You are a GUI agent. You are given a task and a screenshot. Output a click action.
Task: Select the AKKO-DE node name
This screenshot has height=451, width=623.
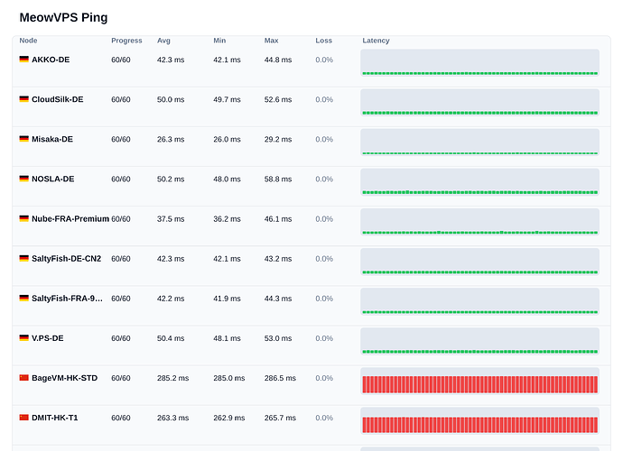pyautogui.click(x=51, y=60)
